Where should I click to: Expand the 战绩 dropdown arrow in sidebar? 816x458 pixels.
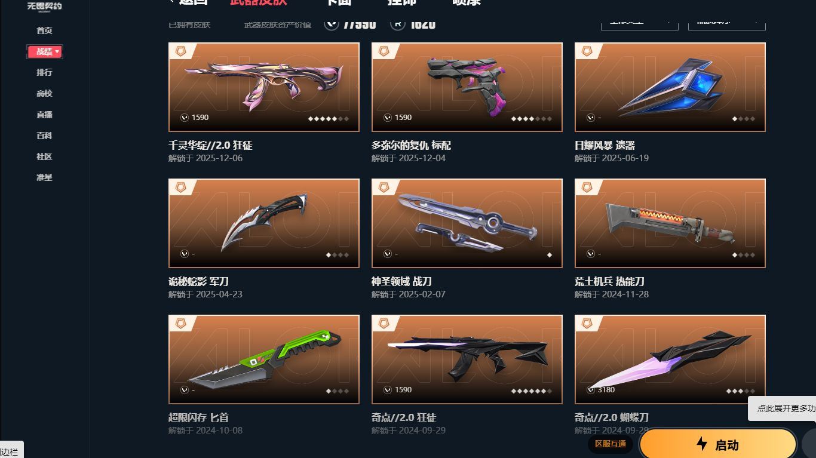57,52
